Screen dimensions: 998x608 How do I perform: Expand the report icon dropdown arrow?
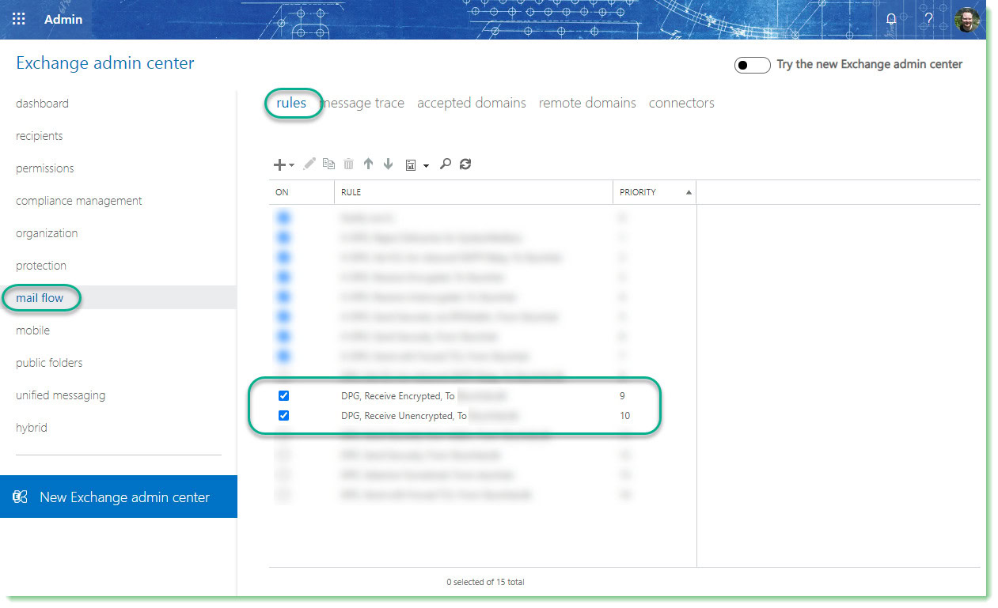426,165
